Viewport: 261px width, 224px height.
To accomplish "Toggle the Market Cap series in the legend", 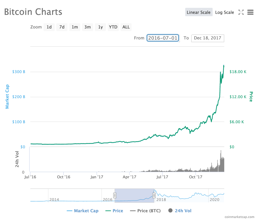I will [x=83, y=211].
